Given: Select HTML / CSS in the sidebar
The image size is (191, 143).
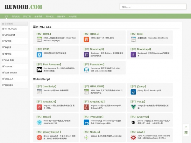Looking at the screenshot, I should click(x=15, y=29).
